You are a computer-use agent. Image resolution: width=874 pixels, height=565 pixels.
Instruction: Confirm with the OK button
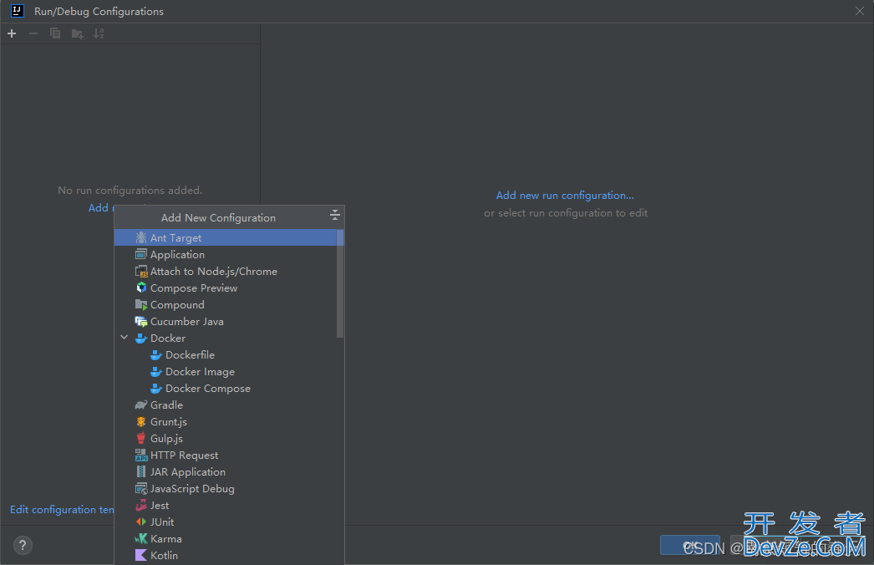click(x=690, y=545)
